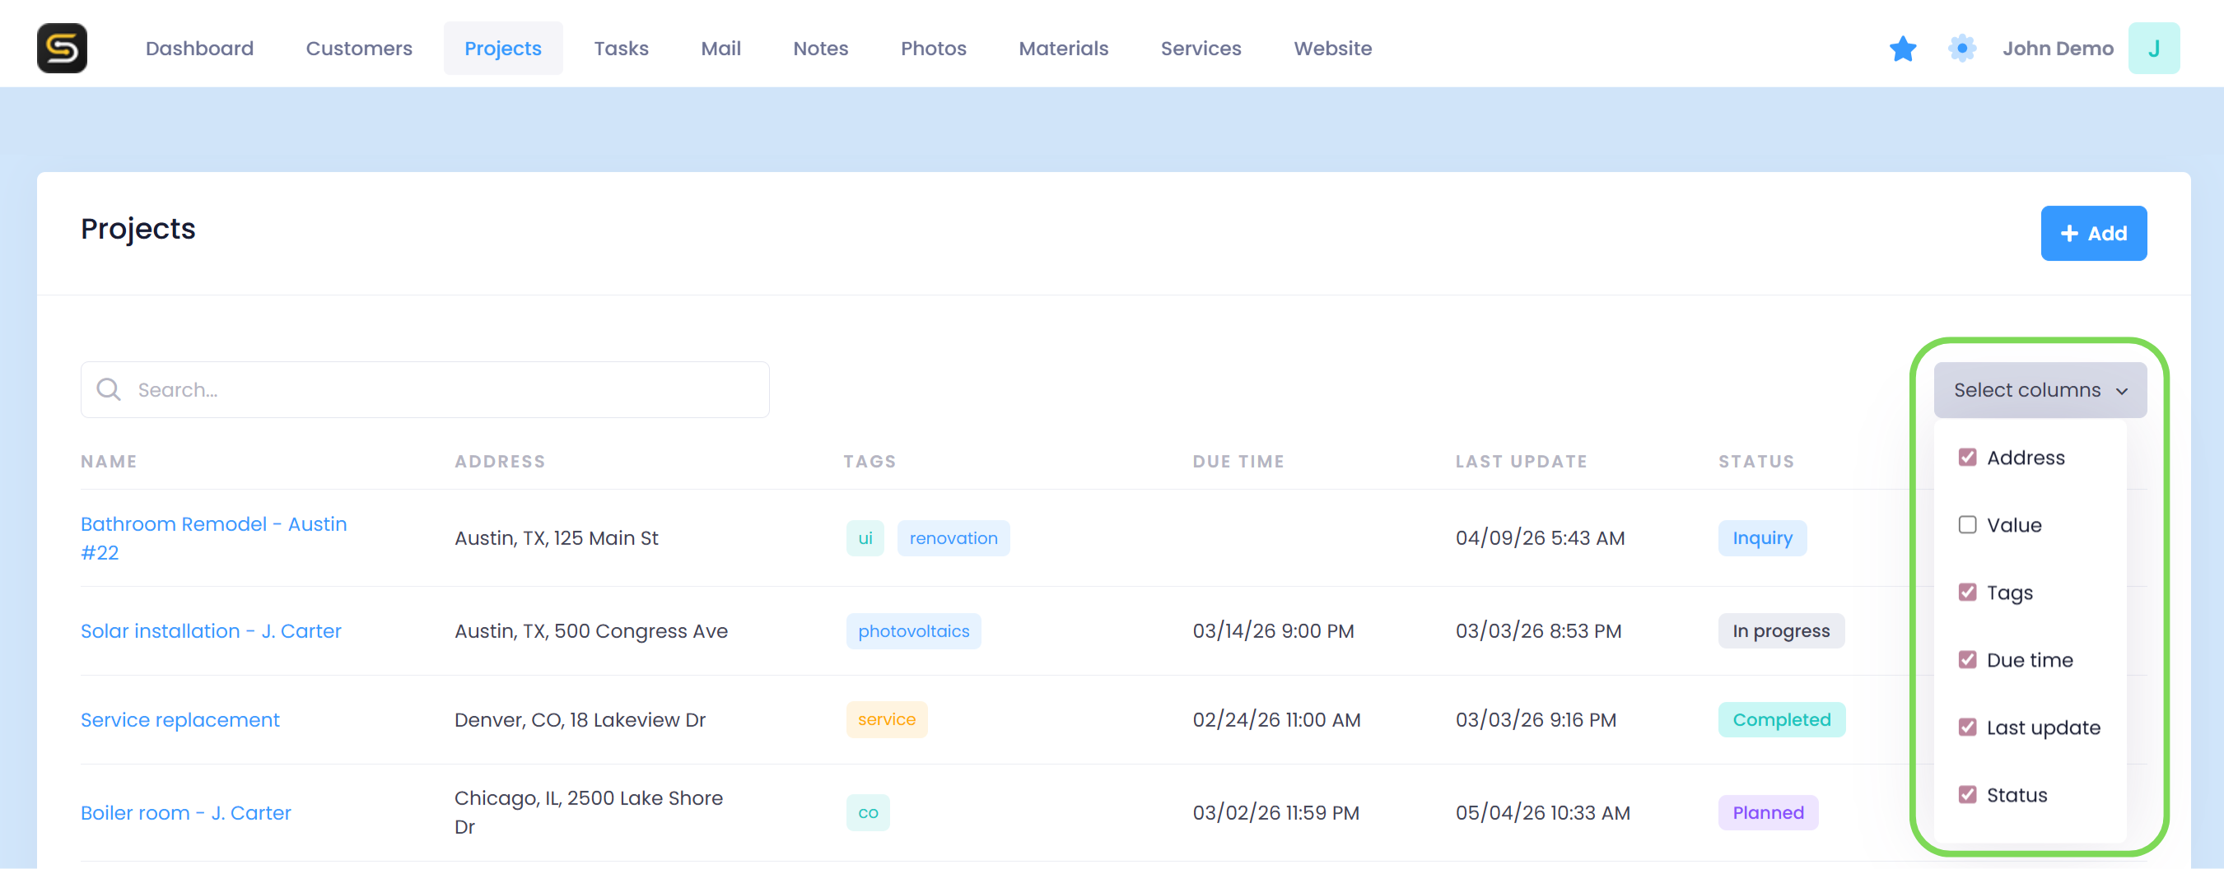Click the Add project button

pyautogui.click(x=2093, y=233)
